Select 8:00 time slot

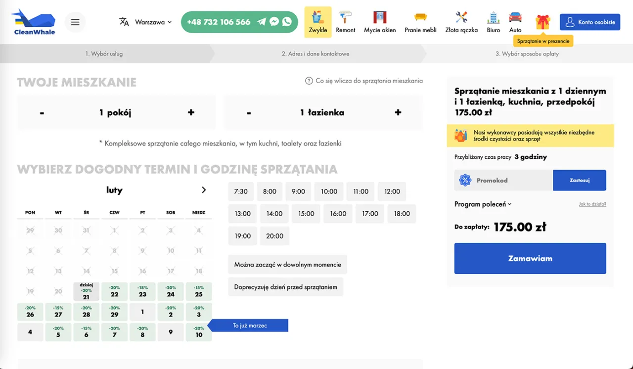click(x=270, y=191)
